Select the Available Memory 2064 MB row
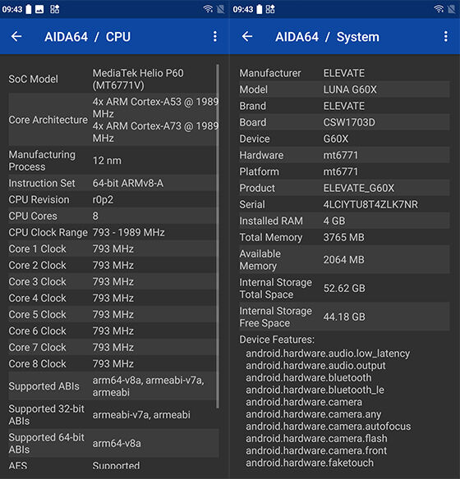 344,260
